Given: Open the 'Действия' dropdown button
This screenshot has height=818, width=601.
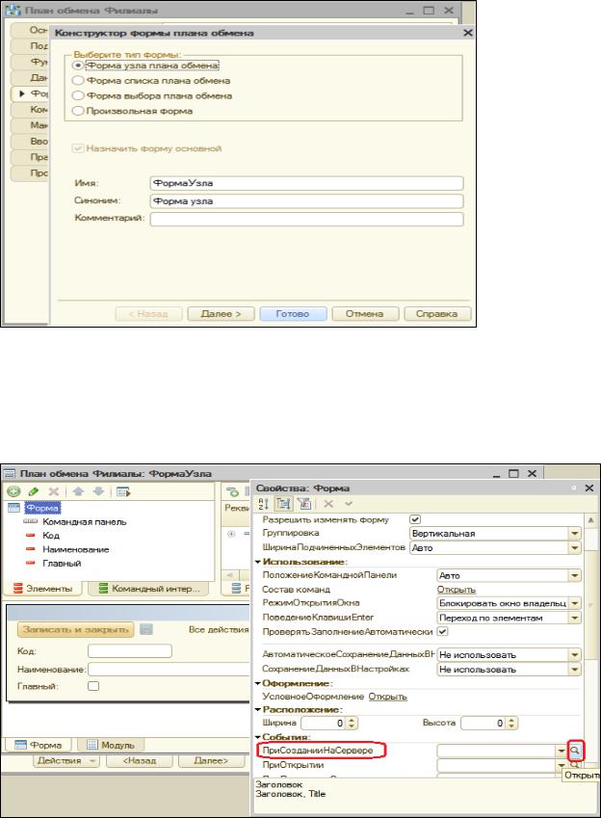Looking at the screenshot, I should pos(66,760).
